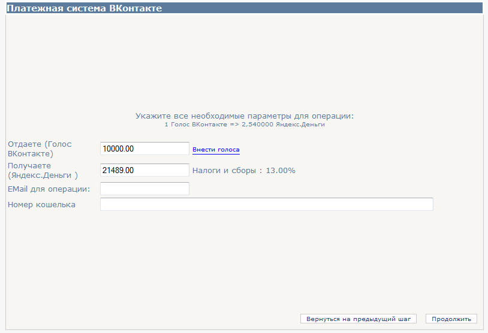The width and height of the screenshot is (488, 333).
Task: Click the 'Платежная система ВКонтакте' header title
Action: pyautogui.click(x=85, y=8)
